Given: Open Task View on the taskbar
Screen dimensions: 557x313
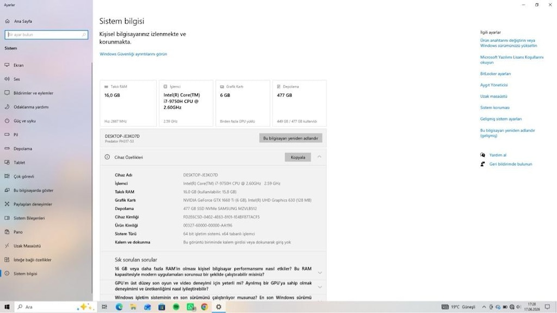Looking at the screenshot, I should point(104,307).
